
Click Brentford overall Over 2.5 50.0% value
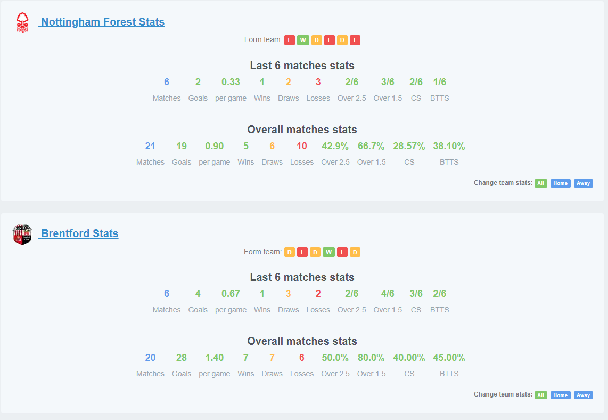coord(335,358)
